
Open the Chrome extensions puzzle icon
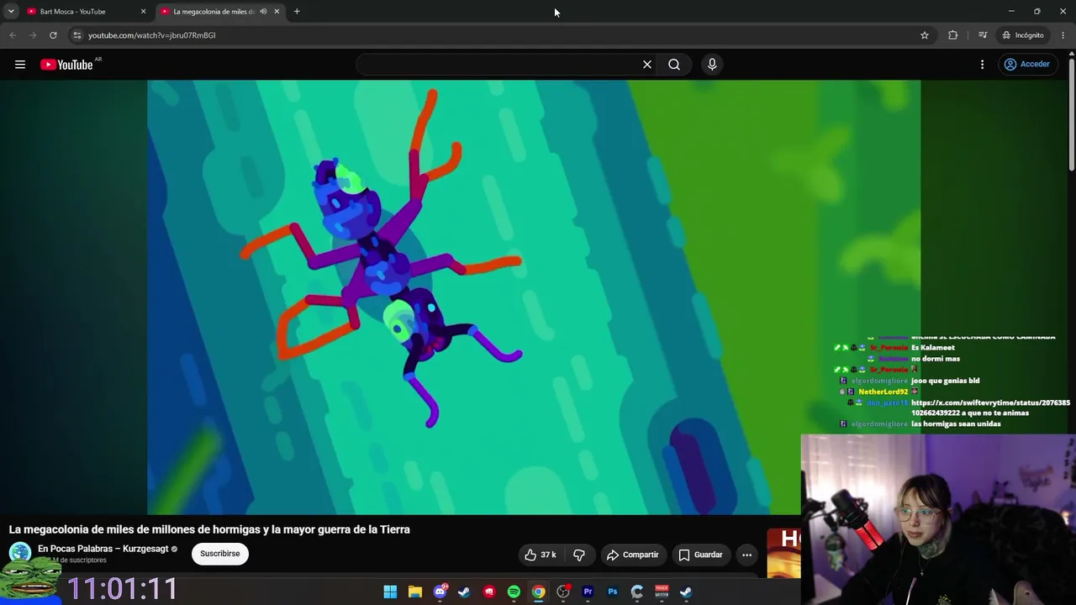coord(952,35)
